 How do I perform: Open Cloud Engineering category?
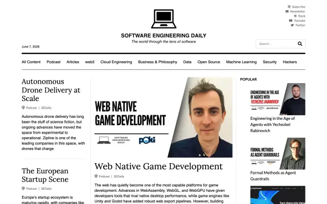coord(116,62)
